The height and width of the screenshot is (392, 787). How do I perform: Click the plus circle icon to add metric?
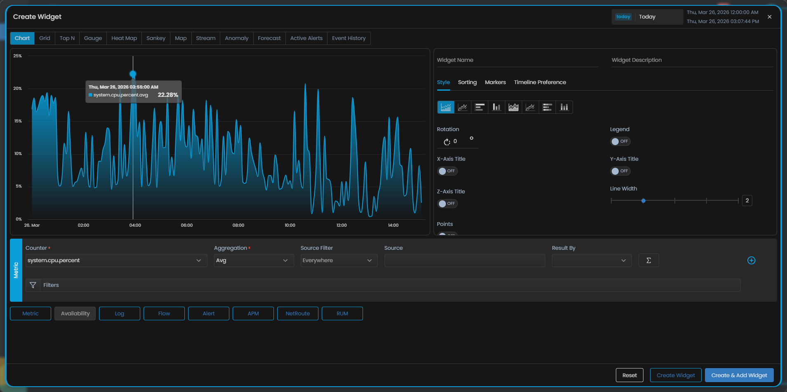(751, 261)
